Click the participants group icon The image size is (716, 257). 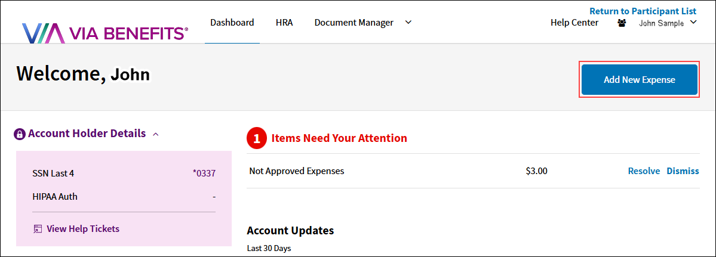622,23
